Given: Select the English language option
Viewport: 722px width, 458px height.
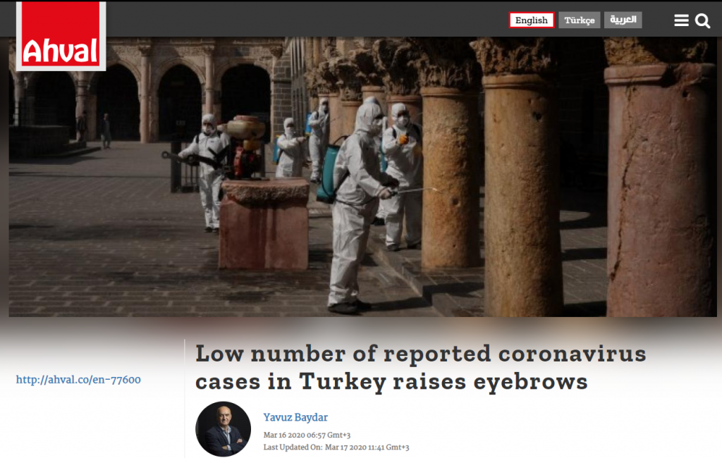Looking at the screenshot, I should click(x=532, y=20).
